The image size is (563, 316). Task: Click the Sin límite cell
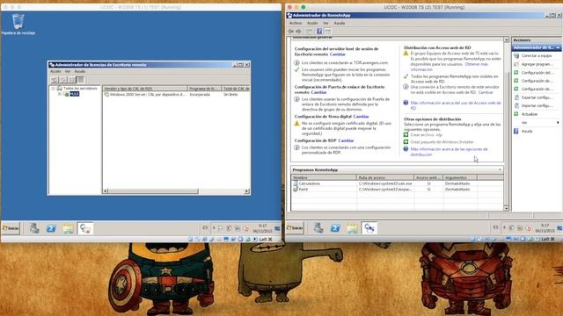point(230,95)
